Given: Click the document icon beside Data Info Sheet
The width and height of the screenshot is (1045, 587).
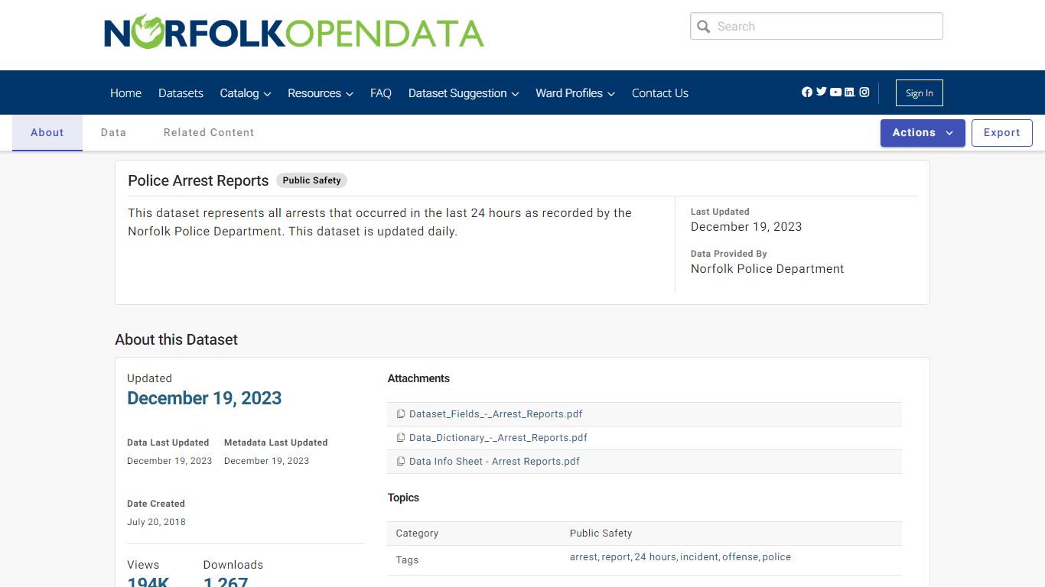Looking at the screenshot, I should point(401,462).
